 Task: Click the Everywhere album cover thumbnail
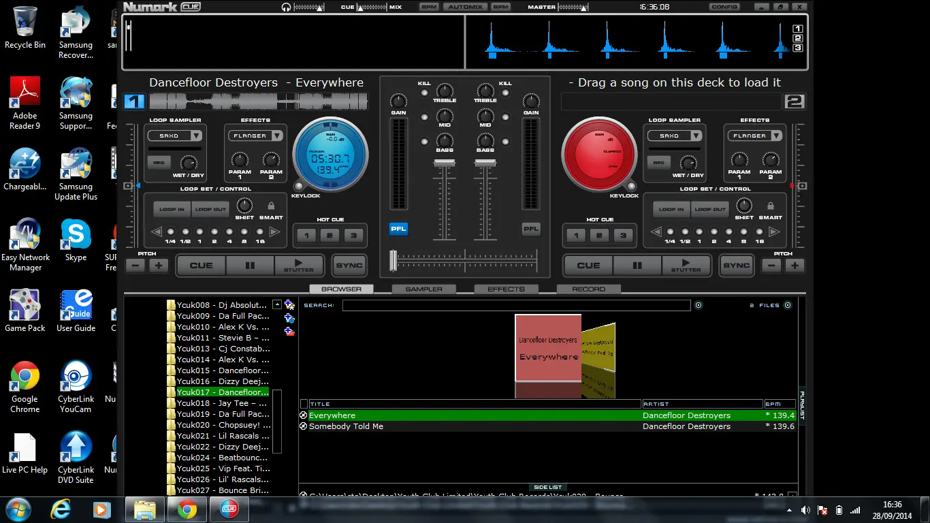pyautogui.click(x=548, y=348)
